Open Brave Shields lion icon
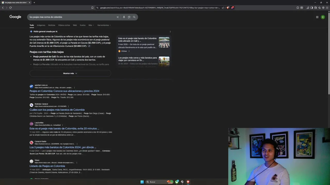The width and height of the screenshot is (330, 185). (x=228, y=8)
